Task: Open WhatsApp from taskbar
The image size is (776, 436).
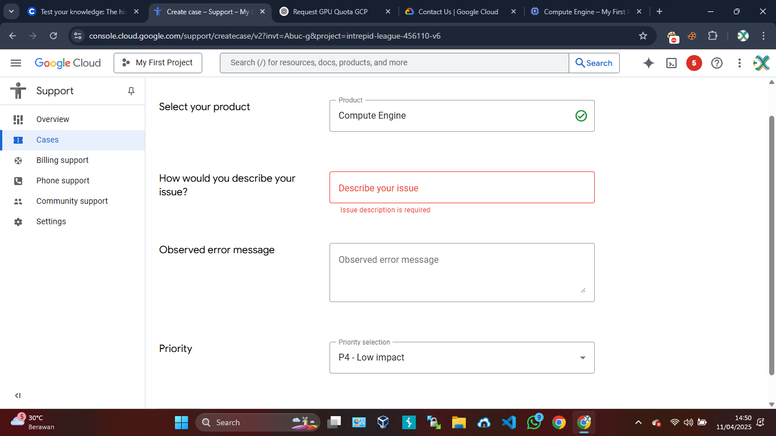Action: pyautogui.click(x=534, y=422)
